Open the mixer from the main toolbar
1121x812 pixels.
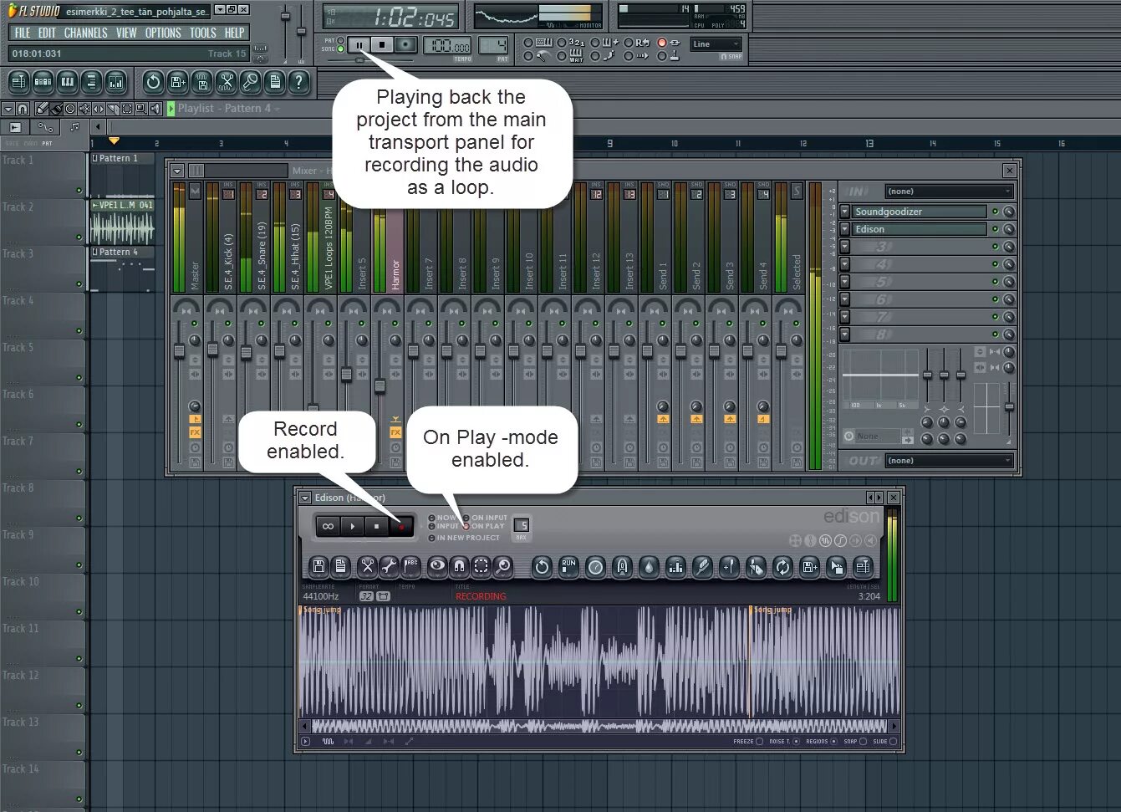pyautogui.click(x=115, y=82)
